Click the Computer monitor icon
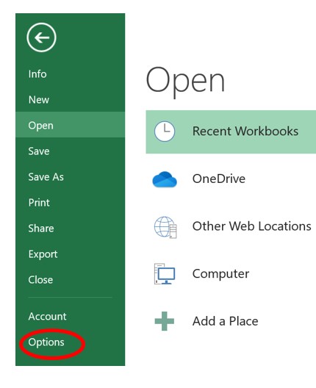Screen dimensions: 316x388 click(x=165, y=274)
